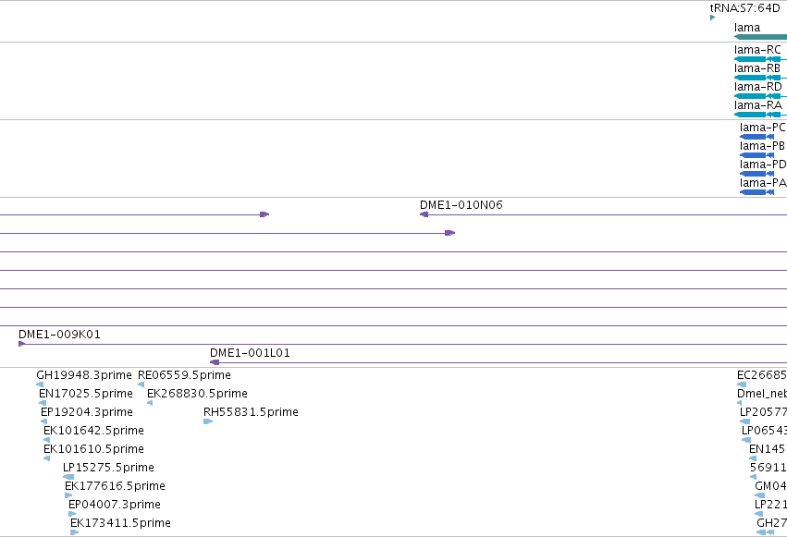Click the EK177616.5prime EST label

(115, 486)
